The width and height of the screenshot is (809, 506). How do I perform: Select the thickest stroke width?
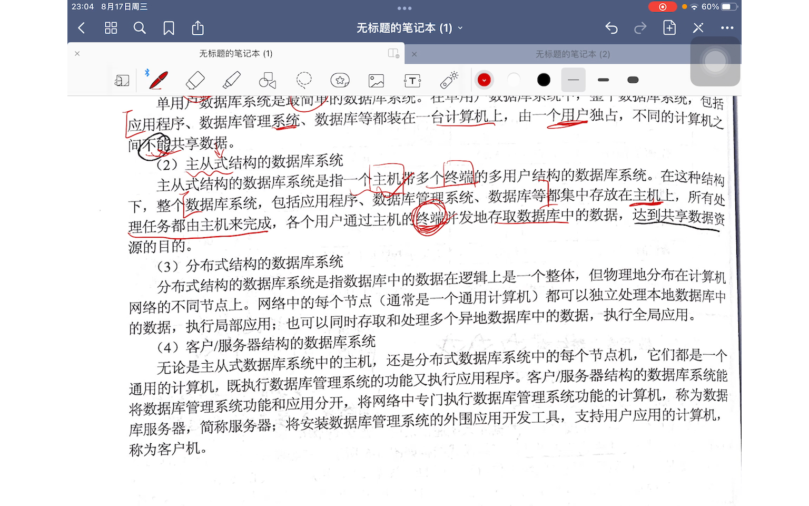point(633,80)
